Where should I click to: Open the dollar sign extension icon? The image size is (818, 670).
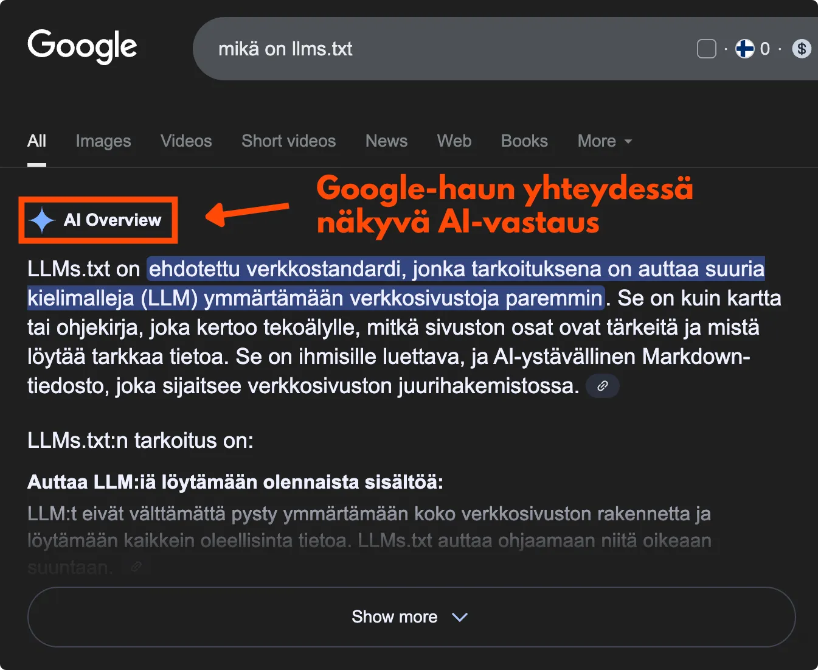coord(802,49)
